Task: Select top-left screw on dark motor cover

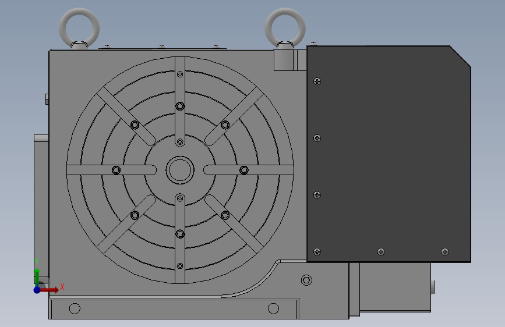Action: (317, 81)
